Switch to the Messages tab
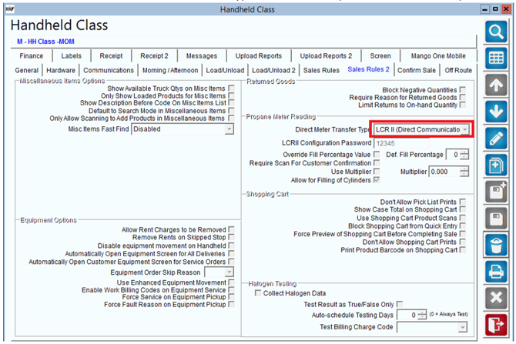Viewport: 516px width, 344px height. pyautogui.click(x=202, y=56)
